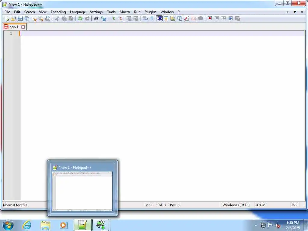Click the X button right of the menu bar
This screenshot has width=308, height=231.
[302, 12]
